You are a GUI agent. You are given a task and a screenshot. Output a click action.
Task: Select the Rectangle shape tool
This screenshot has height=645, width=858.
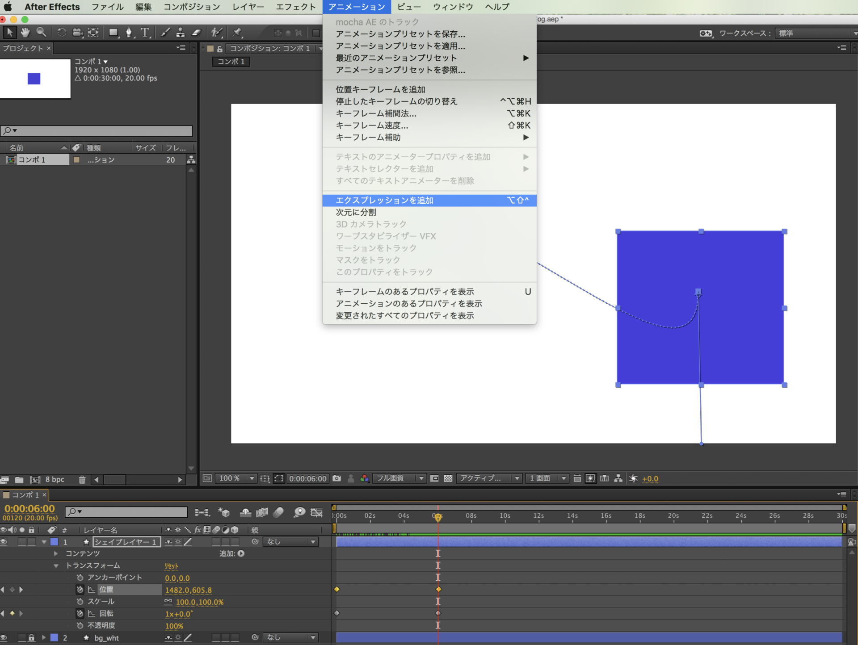tap(114, 32)
